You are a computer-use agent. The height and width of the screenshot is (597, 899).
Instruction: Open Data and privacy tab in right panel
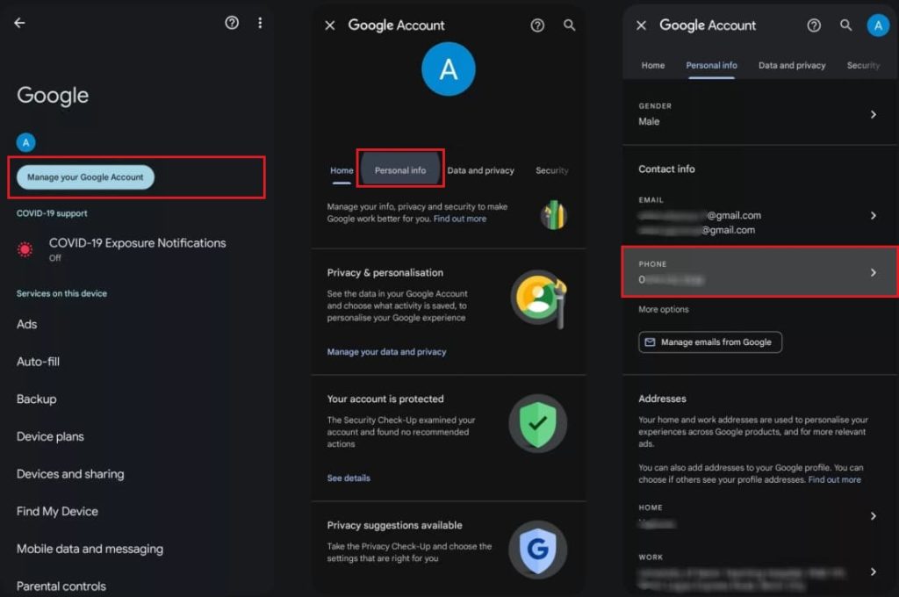(792, 65)
